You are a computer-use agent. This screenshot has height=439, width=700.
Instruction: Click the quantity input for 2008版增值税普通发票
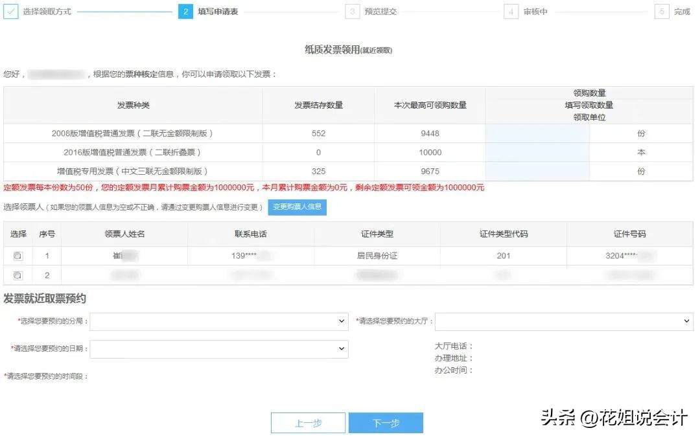[537, 133]
